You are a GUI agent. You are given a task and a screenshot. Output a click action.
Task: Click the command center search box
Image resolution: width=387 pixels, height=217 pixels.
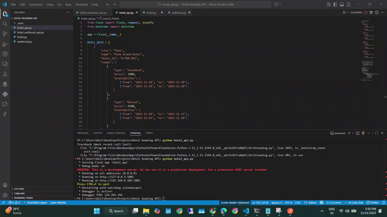tap(195, 5)
